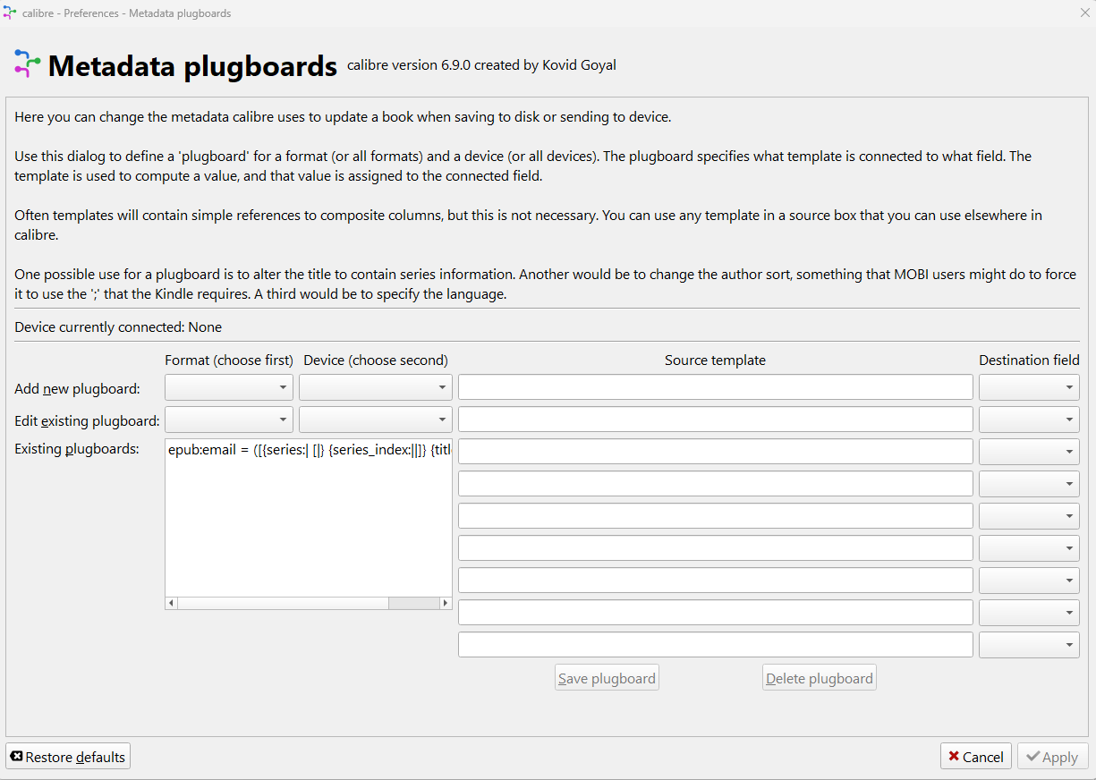
Task: Click eighth Source template input field
Action: 716,613
